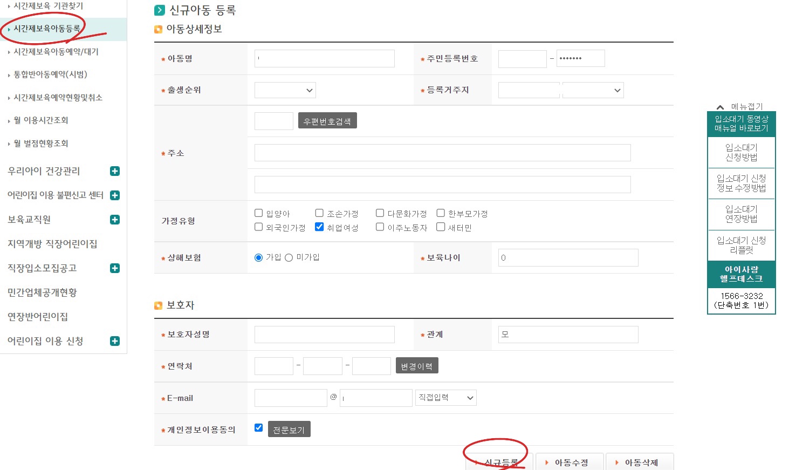Viewport: 789px width, 470px height.
Task: Click the orange square icon next to 보호자
Action: (157, 305)
